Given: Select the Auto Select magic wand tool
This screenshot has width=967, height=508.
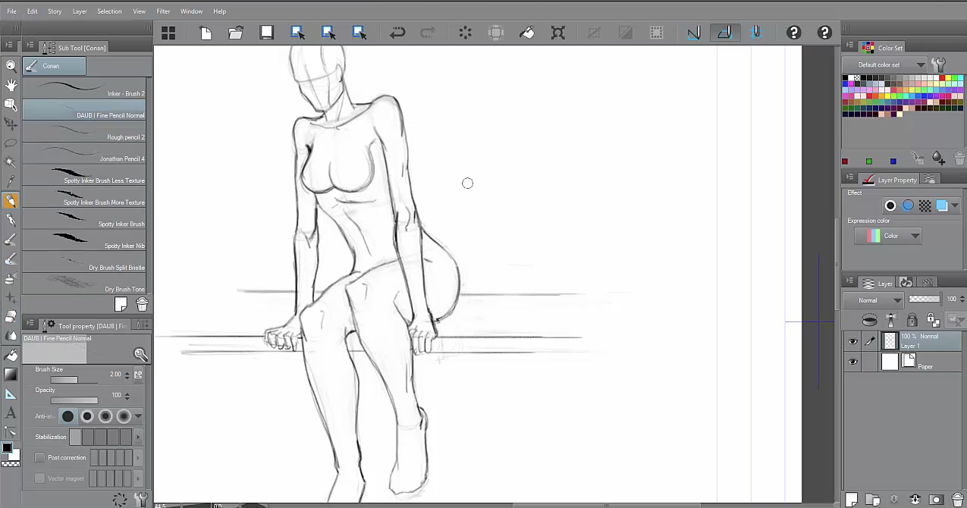Looking at the screenshot, I should tap(11, 162).
